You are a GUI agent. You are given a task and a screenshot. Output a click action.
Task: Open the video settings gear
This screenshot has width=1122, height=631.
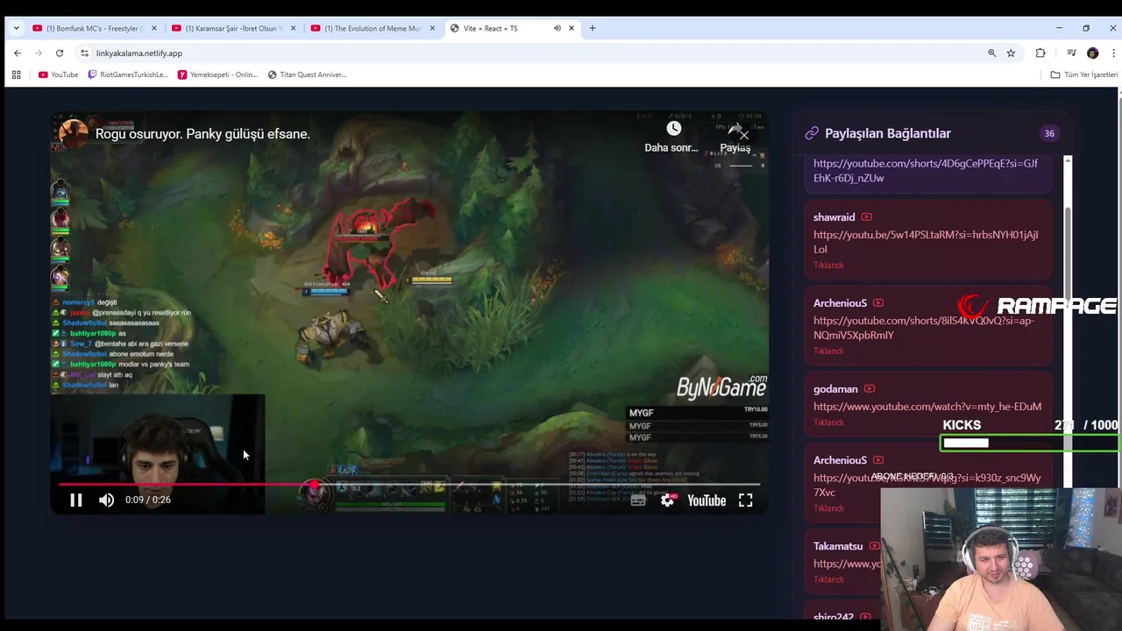coord(668,500)
